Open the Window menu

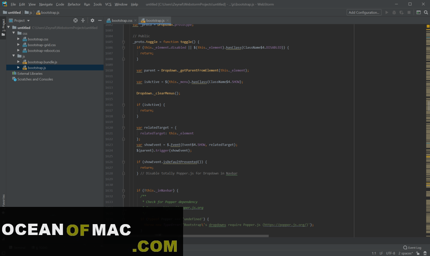[x=121, y=4]
